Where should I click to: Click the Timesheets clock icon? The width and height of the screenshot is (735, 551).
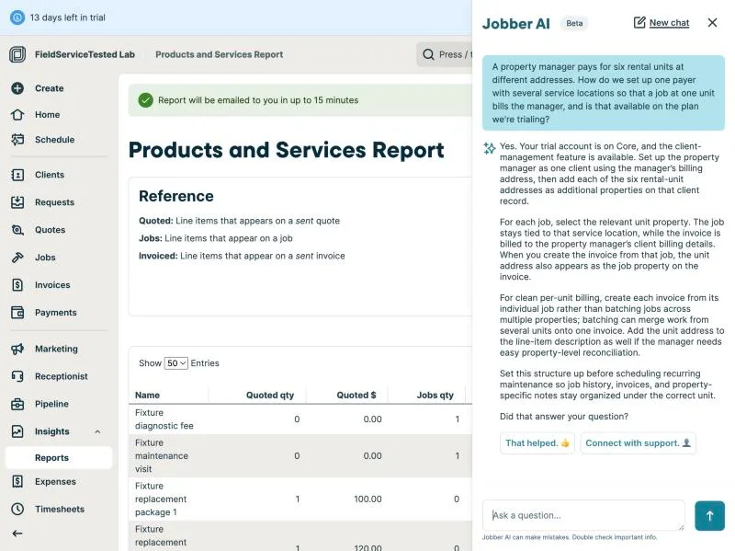[17, 510]
